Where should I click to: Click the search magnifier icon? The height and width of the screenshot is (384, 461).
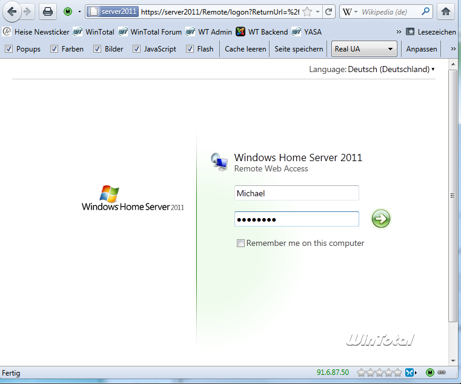point(425,12)
